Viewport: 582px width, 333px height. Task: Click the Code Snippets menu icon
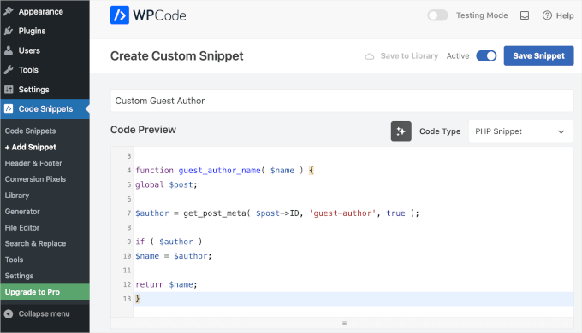(9, 109)
